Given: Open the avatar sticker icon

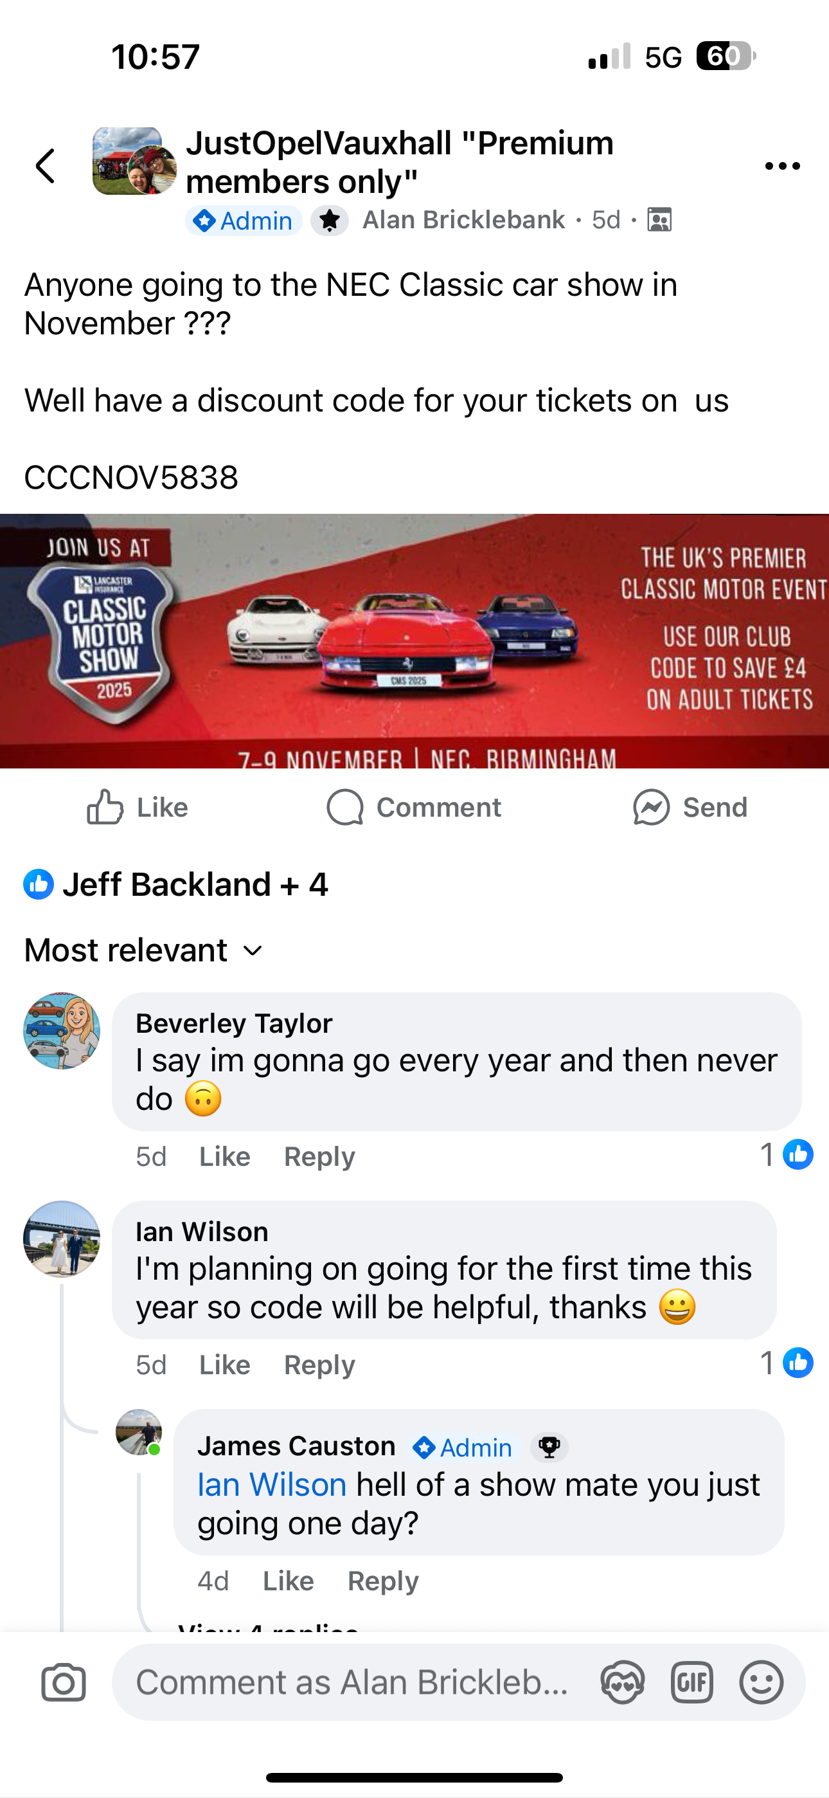Looking at the screenshot, I should (623, 1682).
